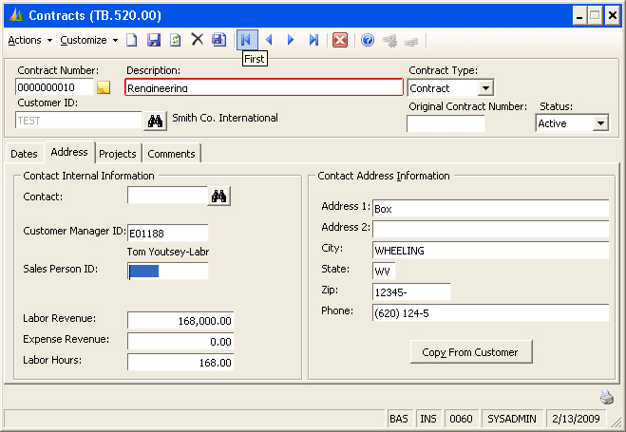The width and height of the screenshot is (626, 432).
Task: Click the Sales Person ID field
Action: 167,272
